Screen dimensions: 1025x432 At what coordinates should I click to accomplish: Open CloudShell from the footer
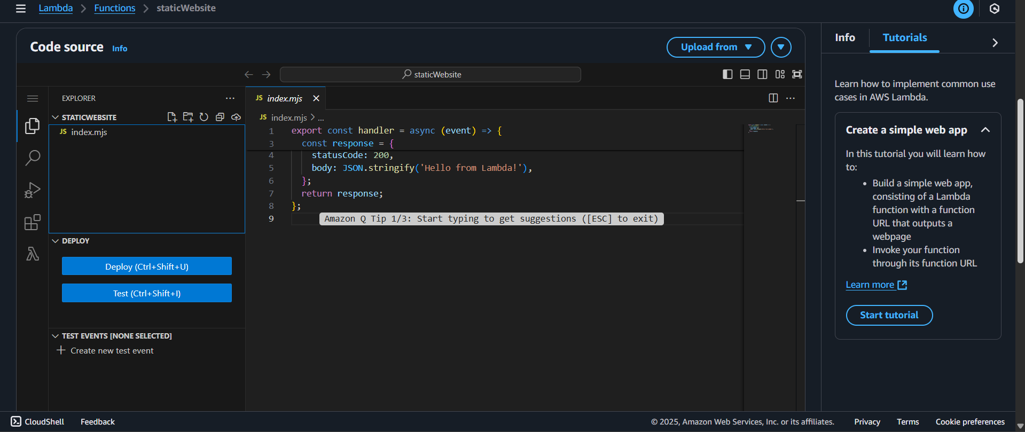38,421
